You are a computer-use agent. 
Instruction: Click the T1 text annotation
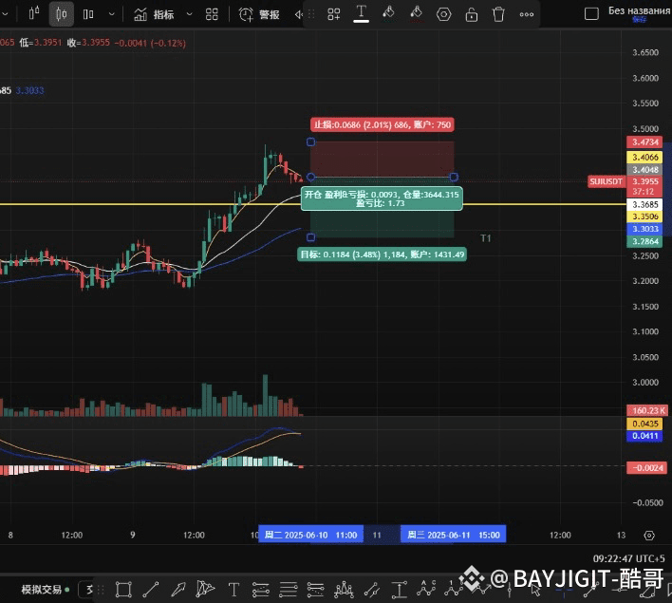pos(486,238)
